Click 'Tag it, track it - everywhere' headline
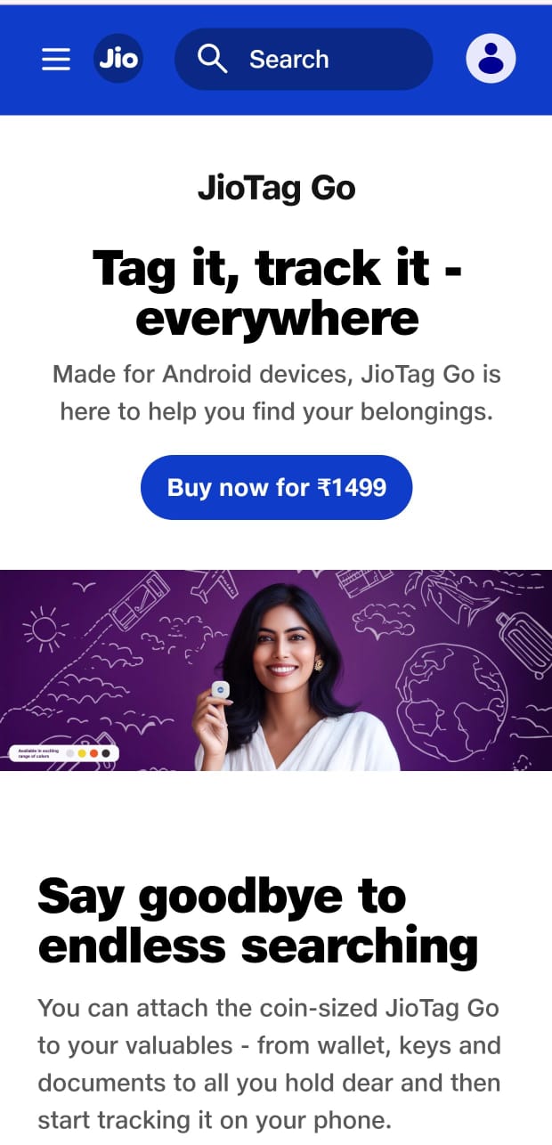552x1145 pixels. click(277, 292)
